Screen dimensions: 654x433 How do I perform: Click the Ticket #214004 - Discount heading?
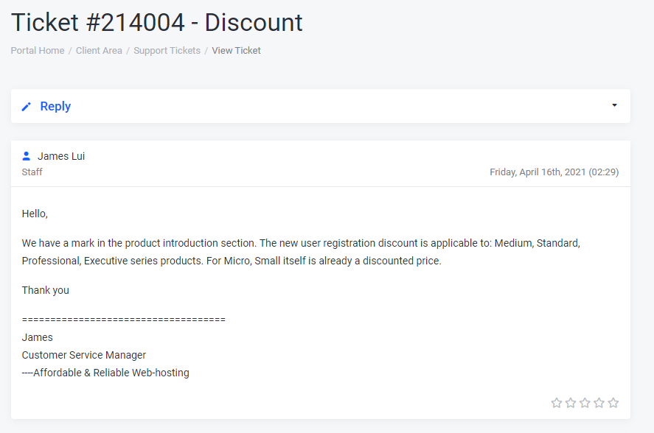tap(156, 22)
